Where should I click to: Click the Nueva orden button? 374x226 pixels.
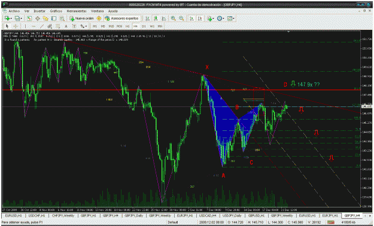[x=81, y=19]
